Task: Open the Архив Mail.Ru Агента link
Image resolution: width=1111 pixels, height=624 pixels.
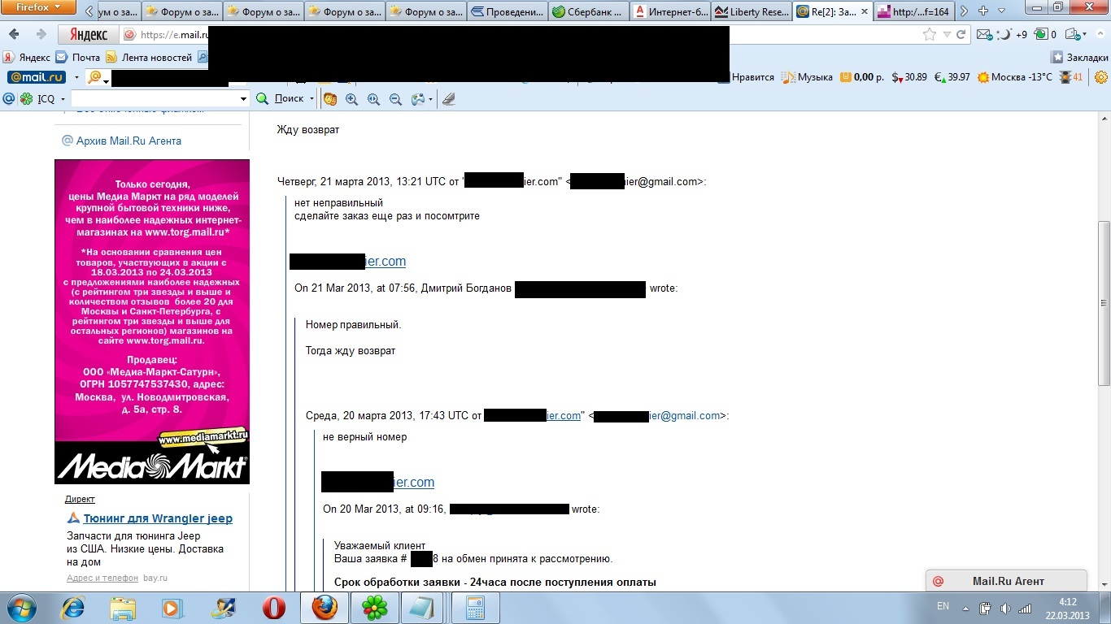Action: (x=129, y=141)
